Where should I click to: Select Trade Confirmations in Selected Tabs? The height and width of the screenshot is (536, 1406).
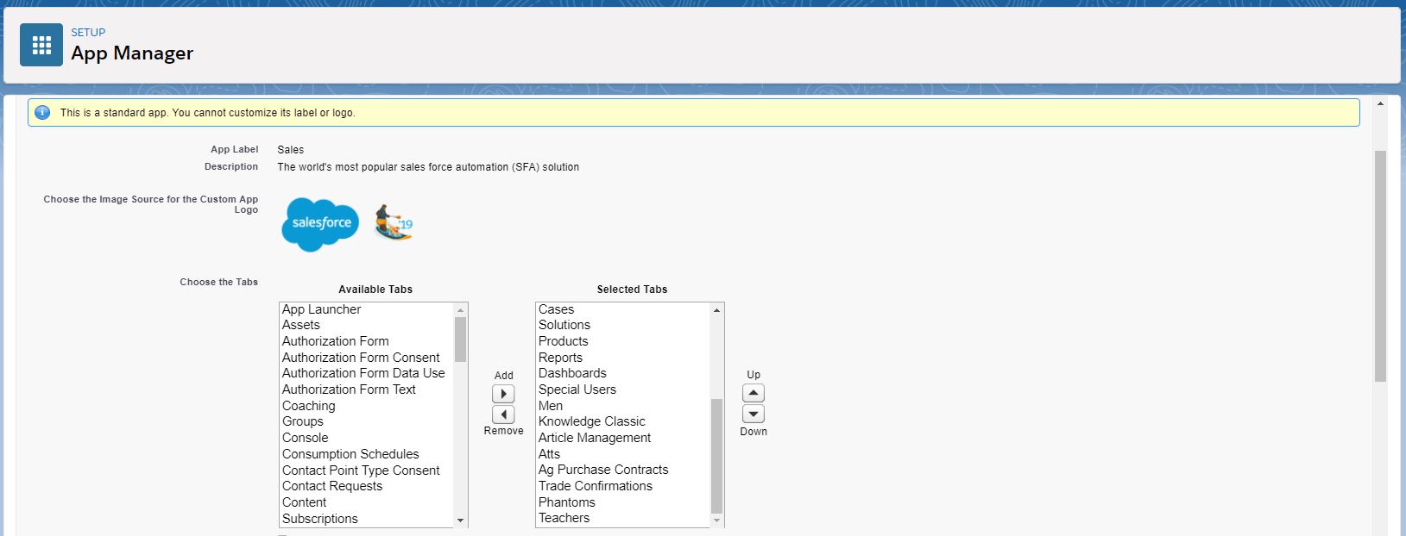click(x=622, y=486)
